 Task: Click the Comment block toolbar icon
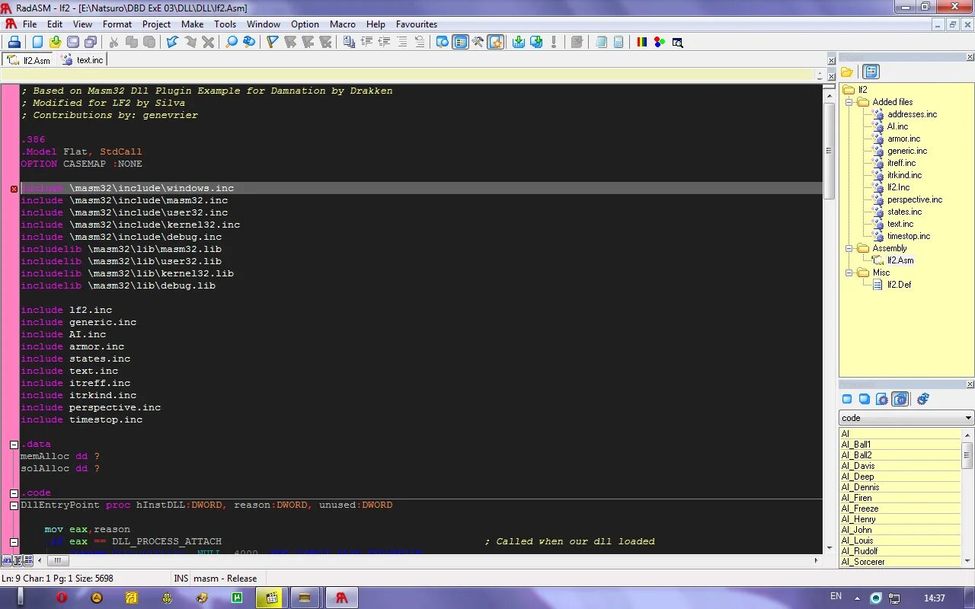[401, 42]
